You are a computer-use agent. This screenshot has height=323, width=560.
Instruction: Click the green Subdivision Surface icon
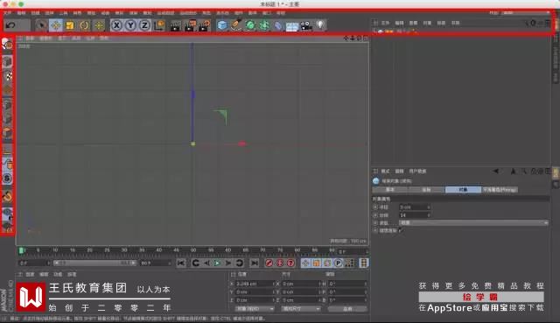pos(250,25)
